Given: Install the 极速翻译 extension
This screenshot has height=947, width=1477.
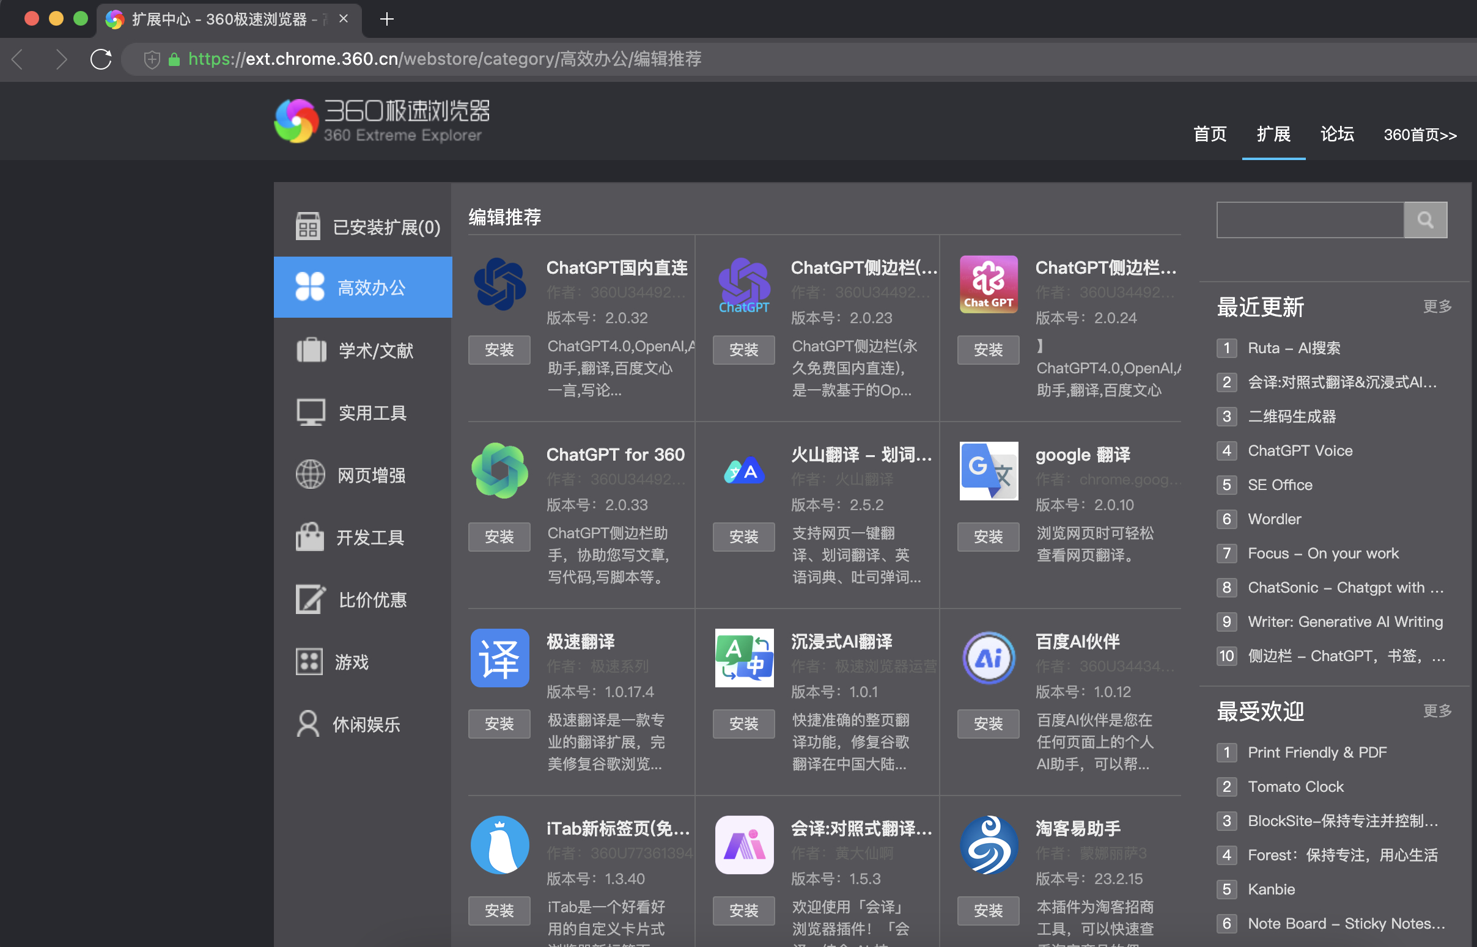Looking at the screenshot, I should click(x=499, y=724).
